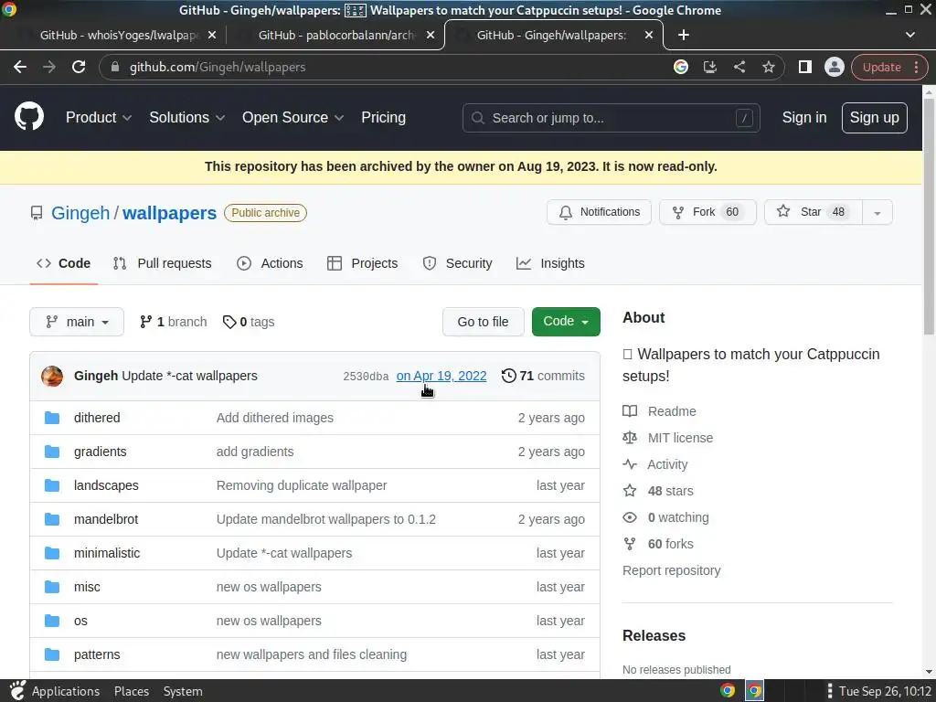Switch to the Pull requests tab
The width and height of the screenshot is (936, 702).
(x=163, y=263)
